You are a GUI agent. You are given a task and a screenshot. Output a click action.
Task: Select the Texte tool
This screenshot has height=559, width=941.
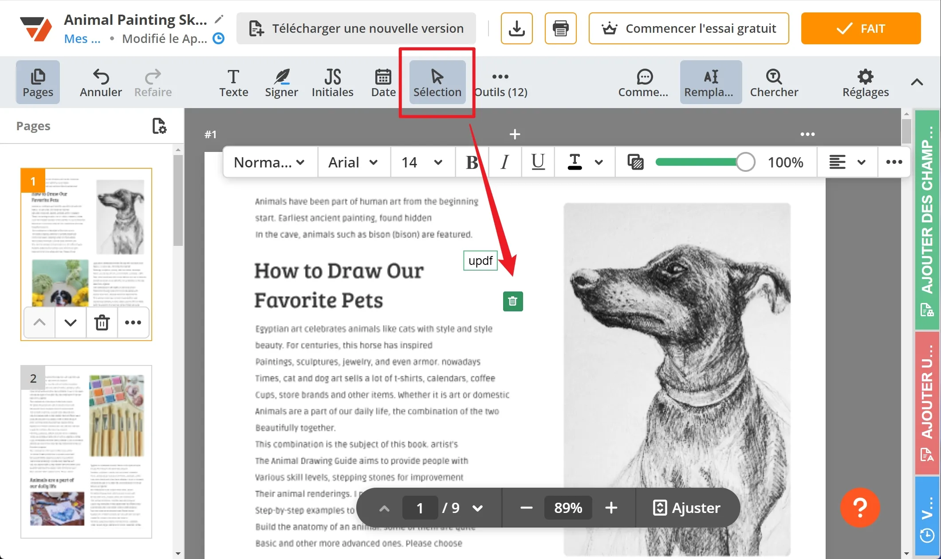pyautogui.click(x=234, y=82)
